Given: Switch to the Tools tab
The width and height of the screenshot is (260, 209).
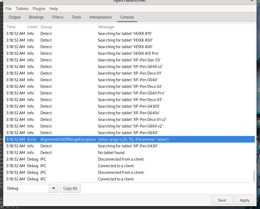Looking at the screenshot, I should click(76, 17).
